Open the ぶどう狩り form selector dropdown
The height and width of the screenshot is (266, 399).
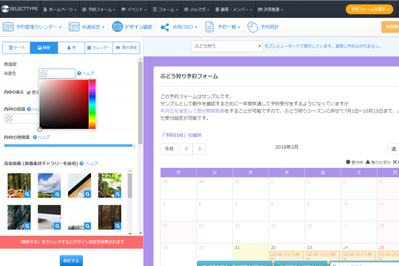[227, 46]
